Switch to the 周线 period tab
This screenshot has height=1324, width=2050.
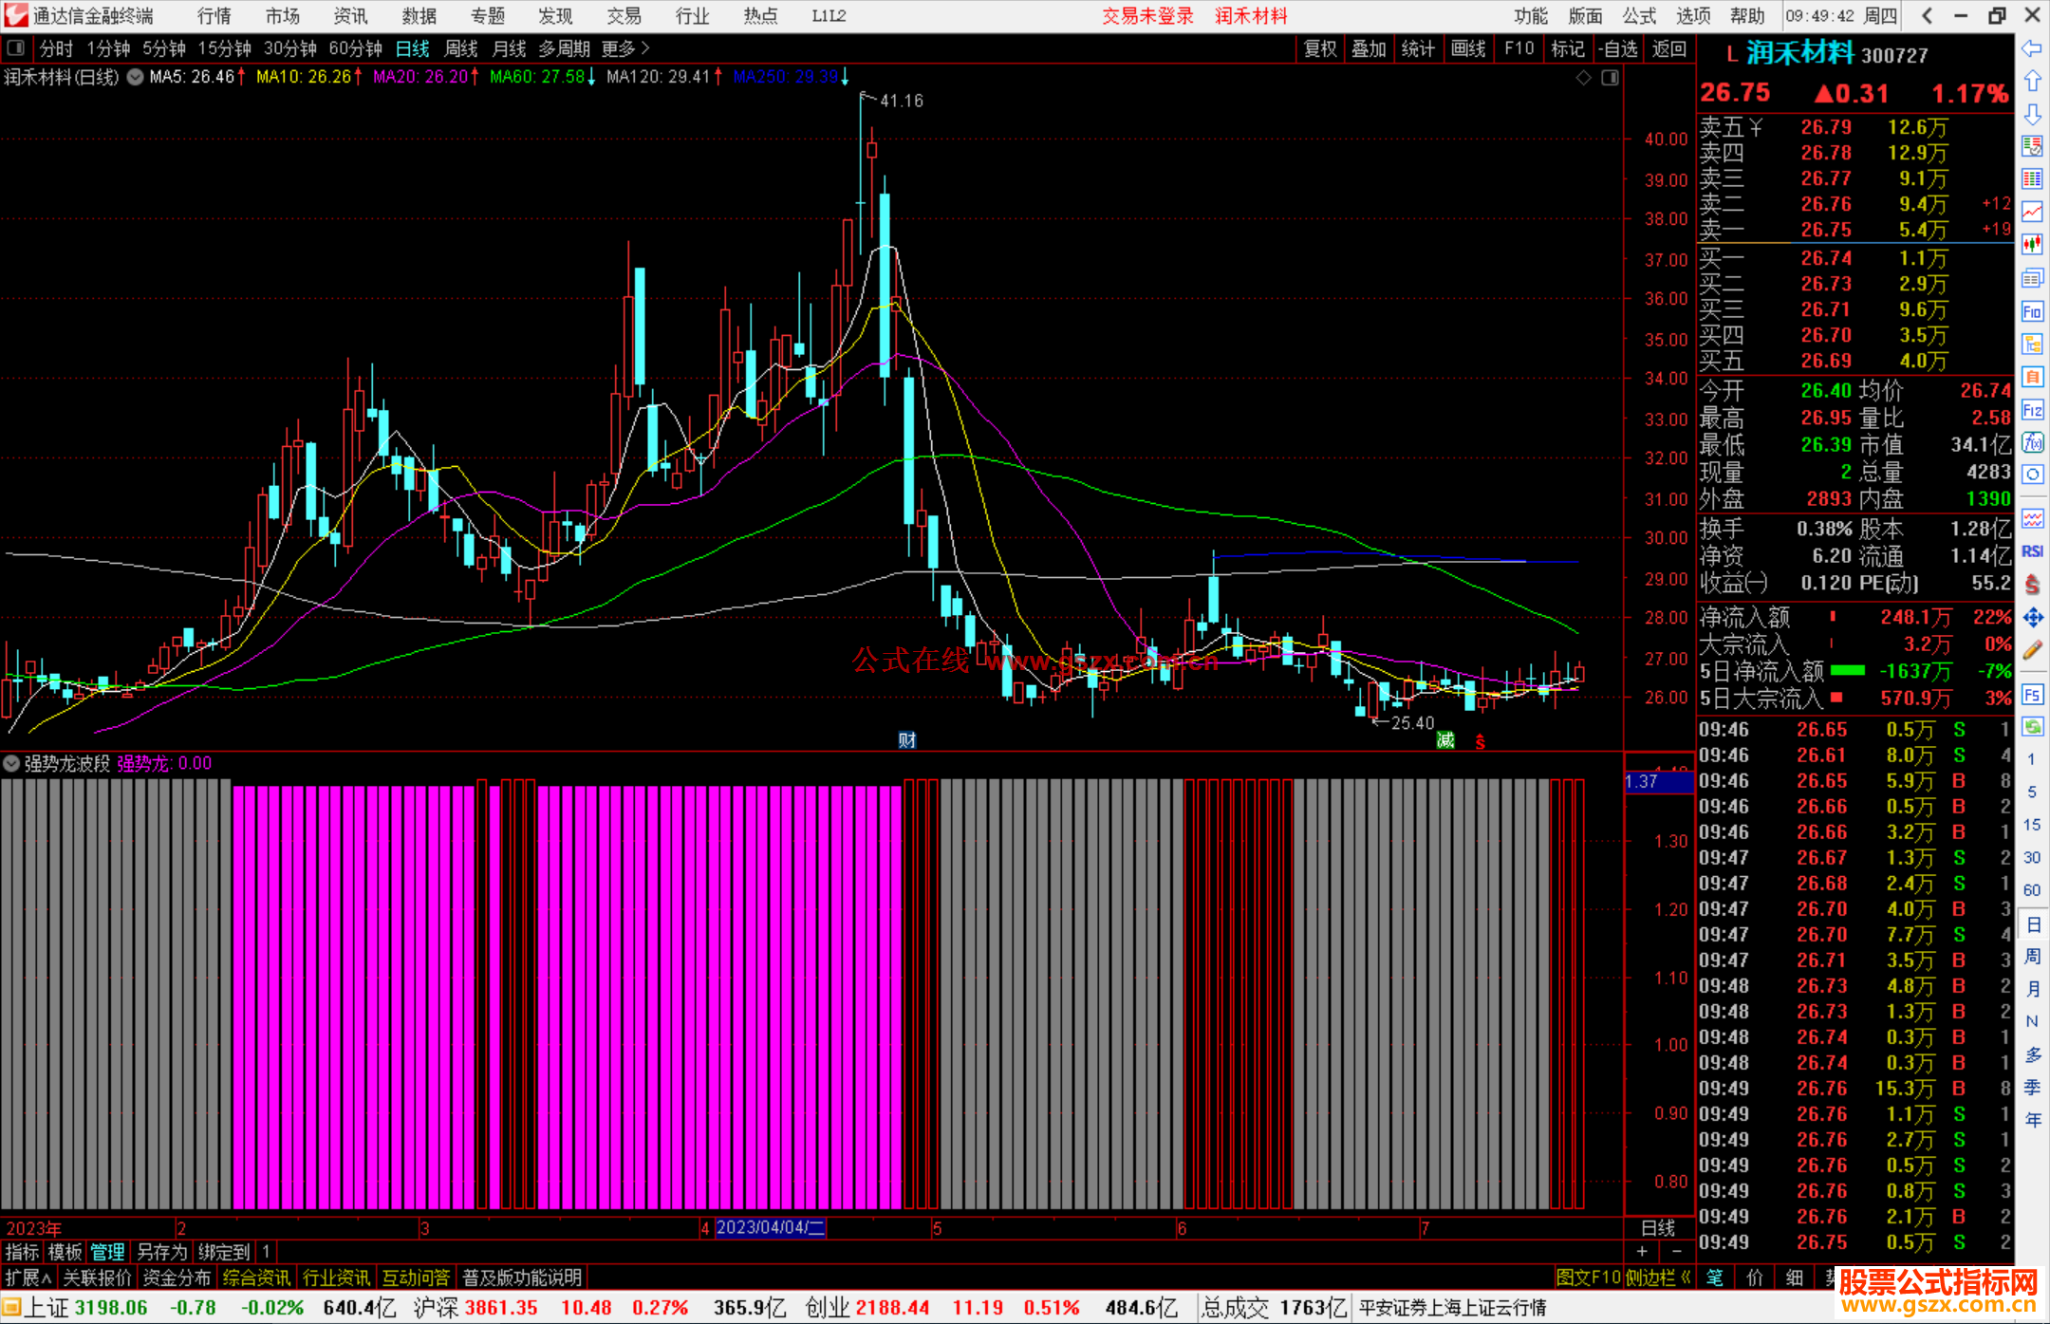coord(461,48)
